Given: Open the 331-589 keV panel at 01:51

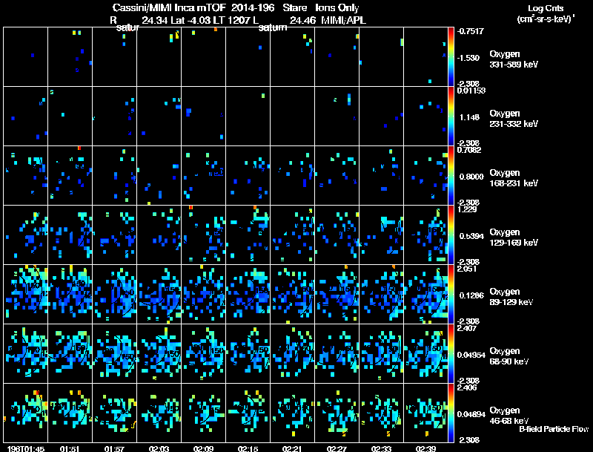Looking at the screenshot, I should [x=70, y=56].
